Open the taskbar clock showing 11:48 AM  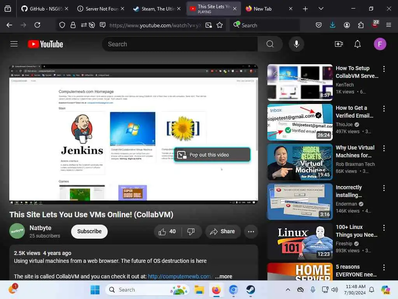coord(355,290)
